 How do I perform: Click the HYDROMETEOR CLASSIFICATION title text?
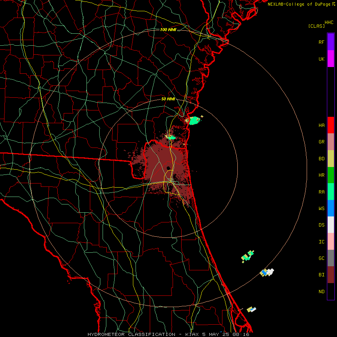[131, 334]
